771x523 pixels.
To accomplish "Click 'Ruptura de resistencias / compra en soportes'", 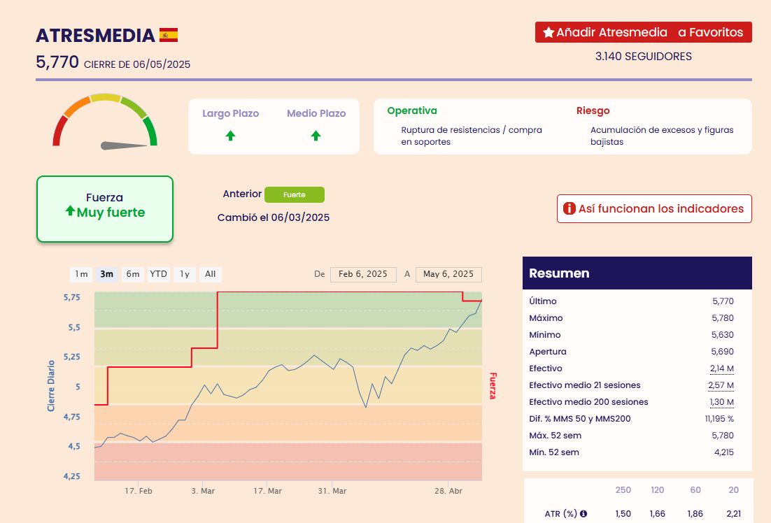I will pyautogui.click(x=472, y=136).
